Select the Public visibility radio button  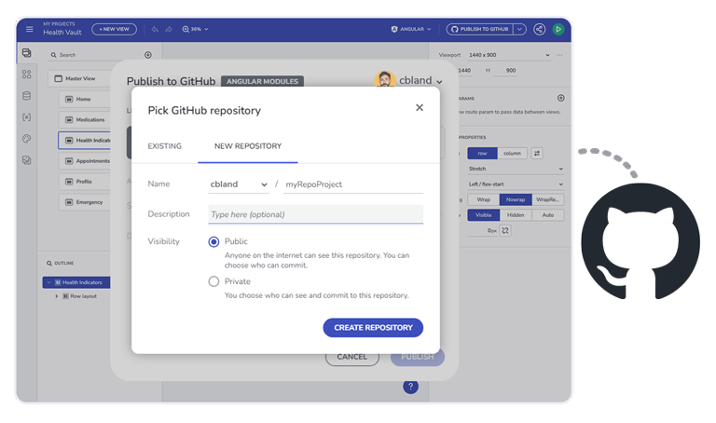[x=213, y=241]
